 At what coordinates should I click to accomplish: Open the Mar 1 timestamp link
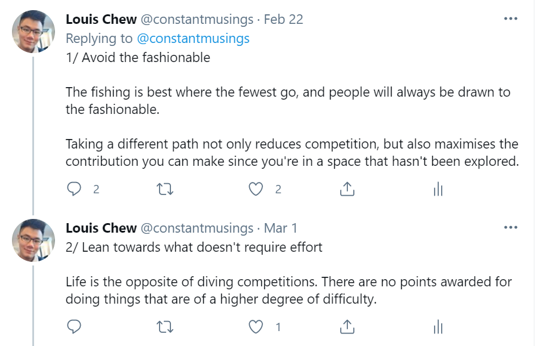pos(280,228)
